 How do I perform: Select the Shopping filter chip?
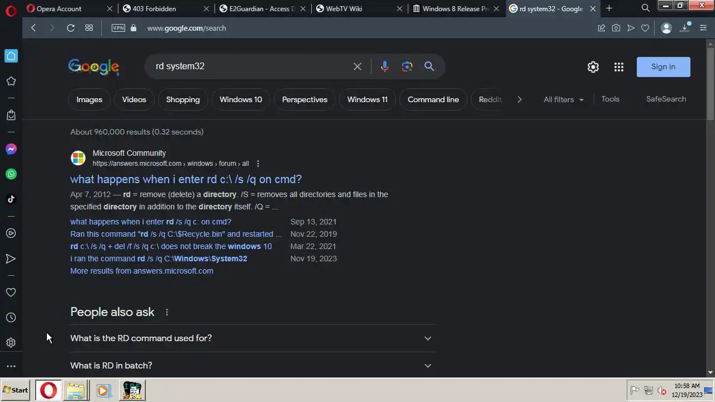point(183,99)
